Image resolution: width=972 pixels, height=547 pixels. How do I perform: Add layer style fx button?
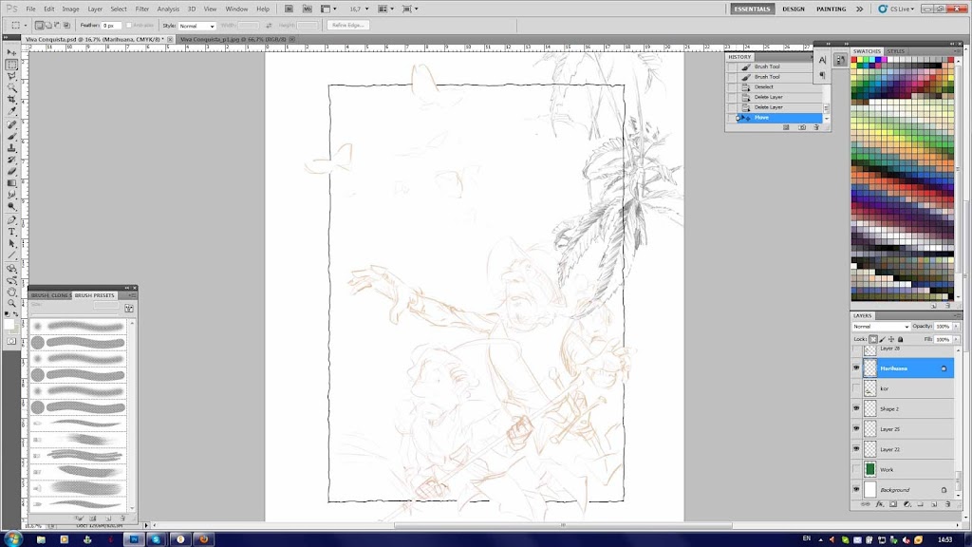pyautogui.click(x=880, y=504)
